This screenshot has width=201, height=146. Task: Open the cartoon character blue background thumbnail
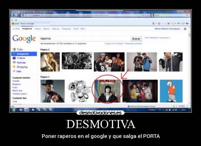point(171,91)
